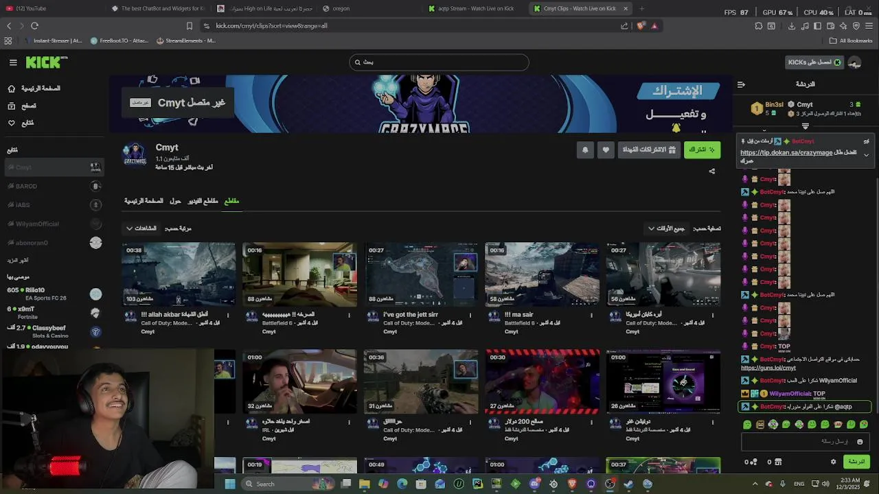879x494 pixels.
Task: Switch to the Videos tab
Action: 203,201
